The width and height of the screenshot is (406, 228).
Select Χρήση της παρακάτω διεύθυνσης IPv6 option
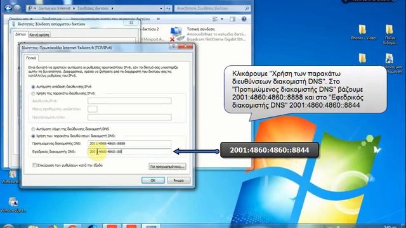[x=33, y=93]
